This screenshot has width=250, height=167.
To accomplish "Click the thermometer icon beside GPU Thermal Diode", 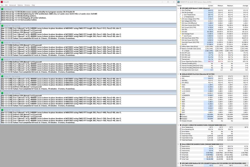I will coord(180,165).
